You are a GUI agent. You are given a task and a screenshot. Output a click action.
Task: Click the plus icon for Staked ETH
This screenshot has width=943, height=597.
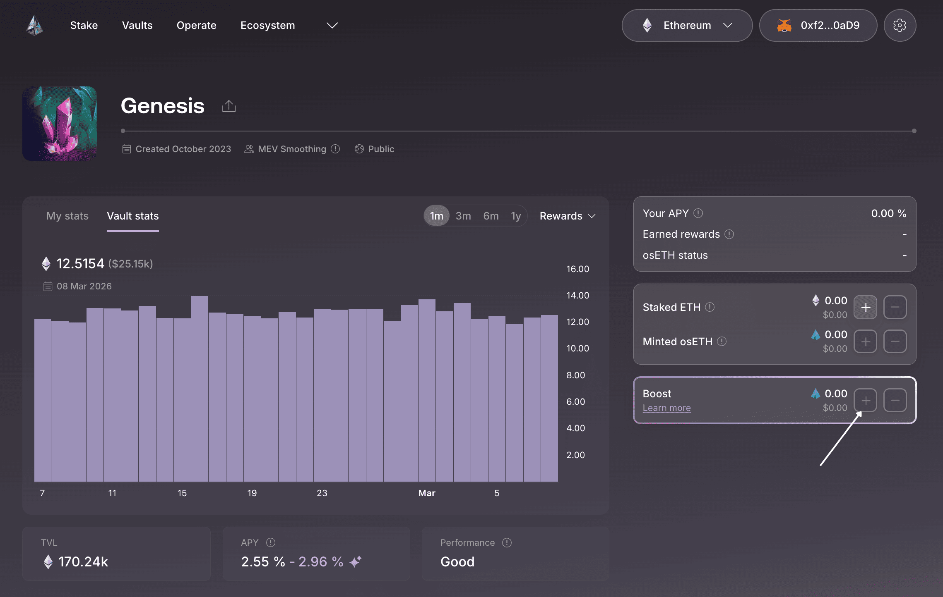click(865, 307)
